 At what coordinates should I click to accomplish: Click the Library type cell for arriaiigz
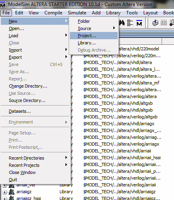coord(66,192)
